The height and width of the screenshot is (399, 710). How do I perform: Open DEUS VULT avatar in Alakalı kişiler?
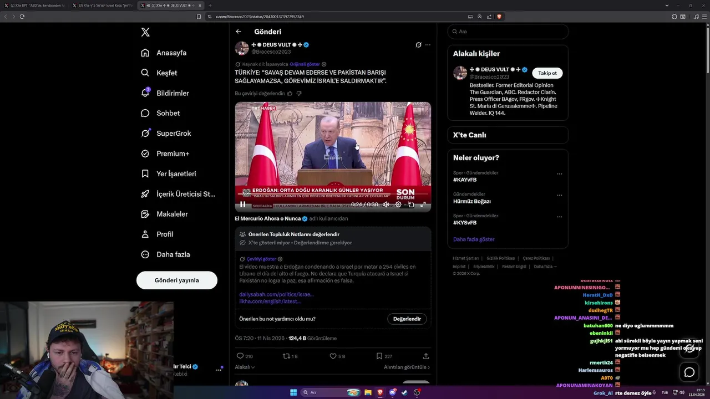[x=460, y=73]
